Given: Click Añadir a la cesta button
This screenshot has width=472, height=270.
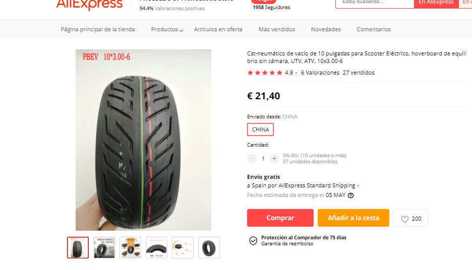Looking at the screenshot, I should (353, 218).
